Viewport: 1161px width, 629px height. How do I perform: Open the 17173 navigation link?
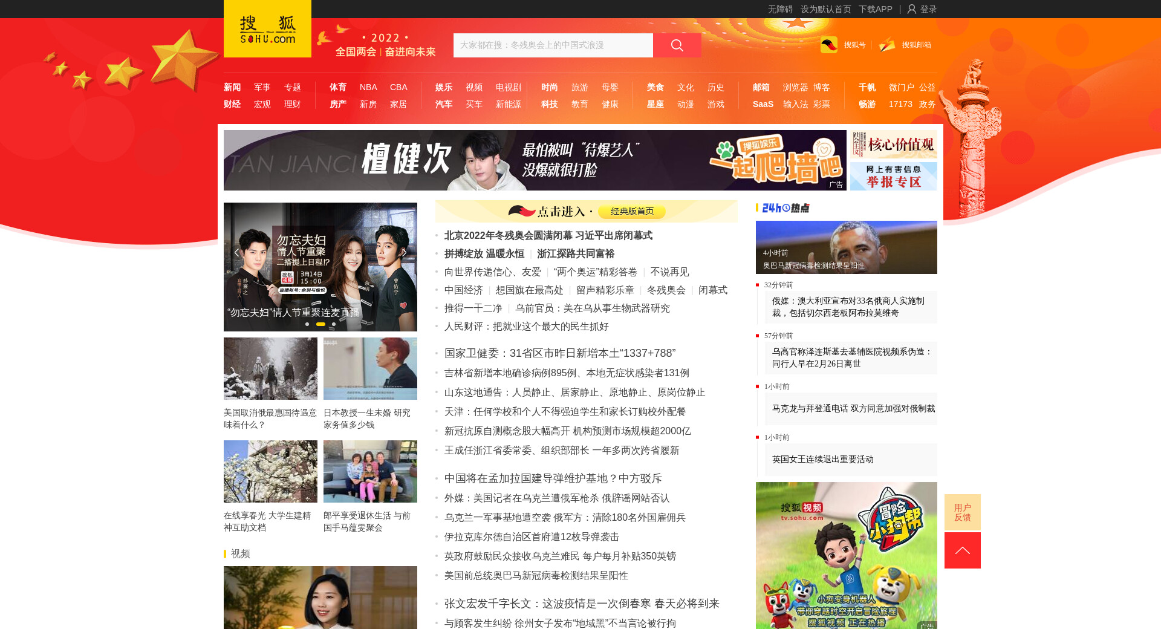click(900, 104)
